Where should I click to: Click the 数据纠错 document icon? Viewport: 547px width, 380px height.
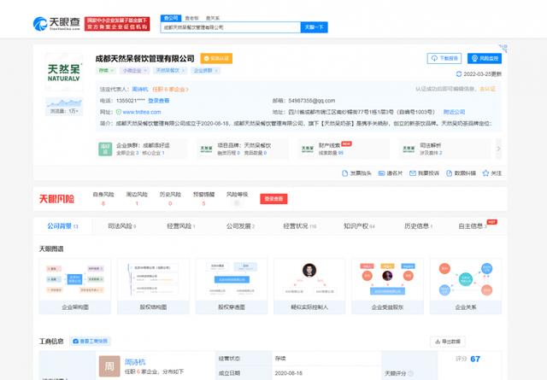tap(449, 173)
